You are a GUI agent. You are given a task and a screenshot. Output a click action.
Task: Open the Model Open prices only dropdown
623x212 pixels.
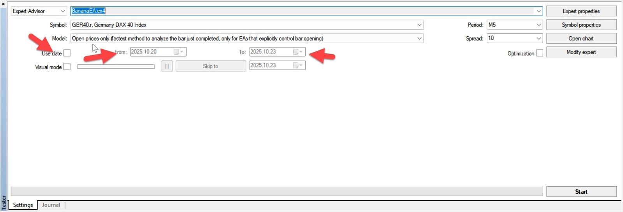tap(419, 39)
